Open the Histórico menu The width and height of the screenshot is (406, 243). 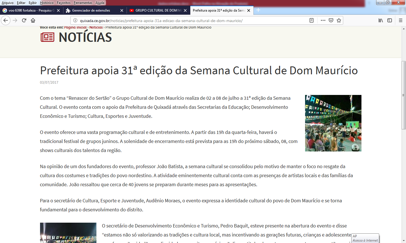coord(47,3)
